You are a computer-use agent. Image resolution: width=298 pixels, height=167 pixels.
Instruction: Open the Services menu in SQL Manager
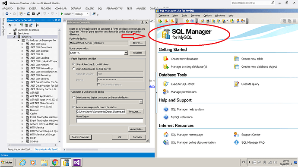pos(195,16)
